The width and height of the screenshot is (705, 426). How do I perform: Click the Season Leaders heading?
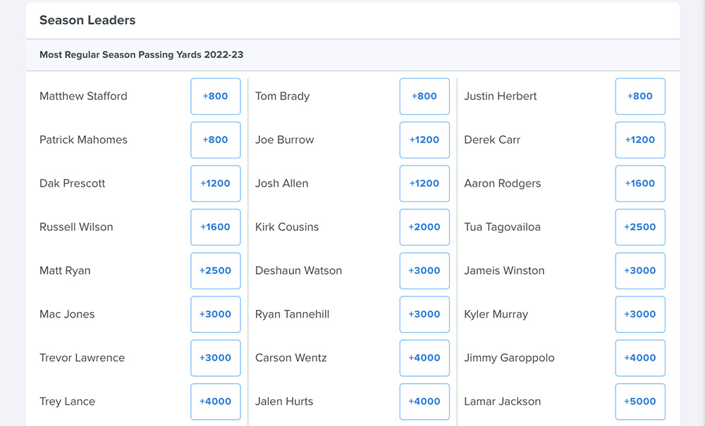tap(87, 20)
